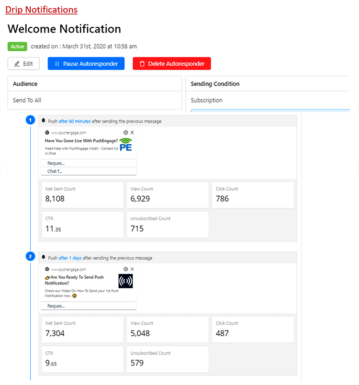Click 'created on : March 31st, 2020' text

tap(84, 46)
